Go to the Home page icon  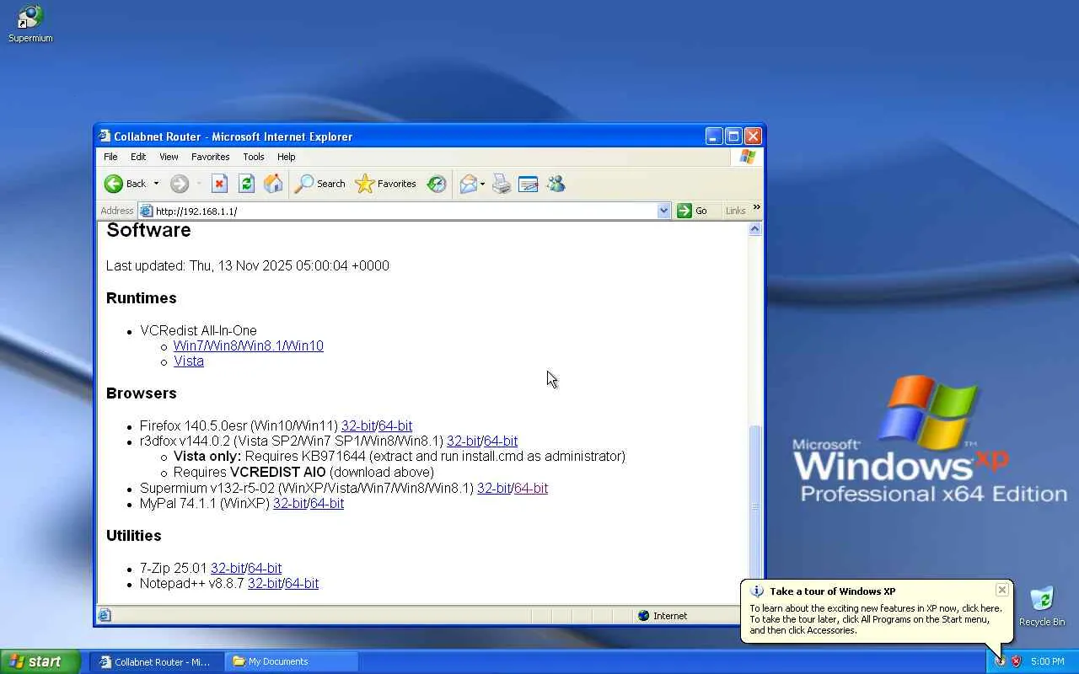[x=273, y=184]
